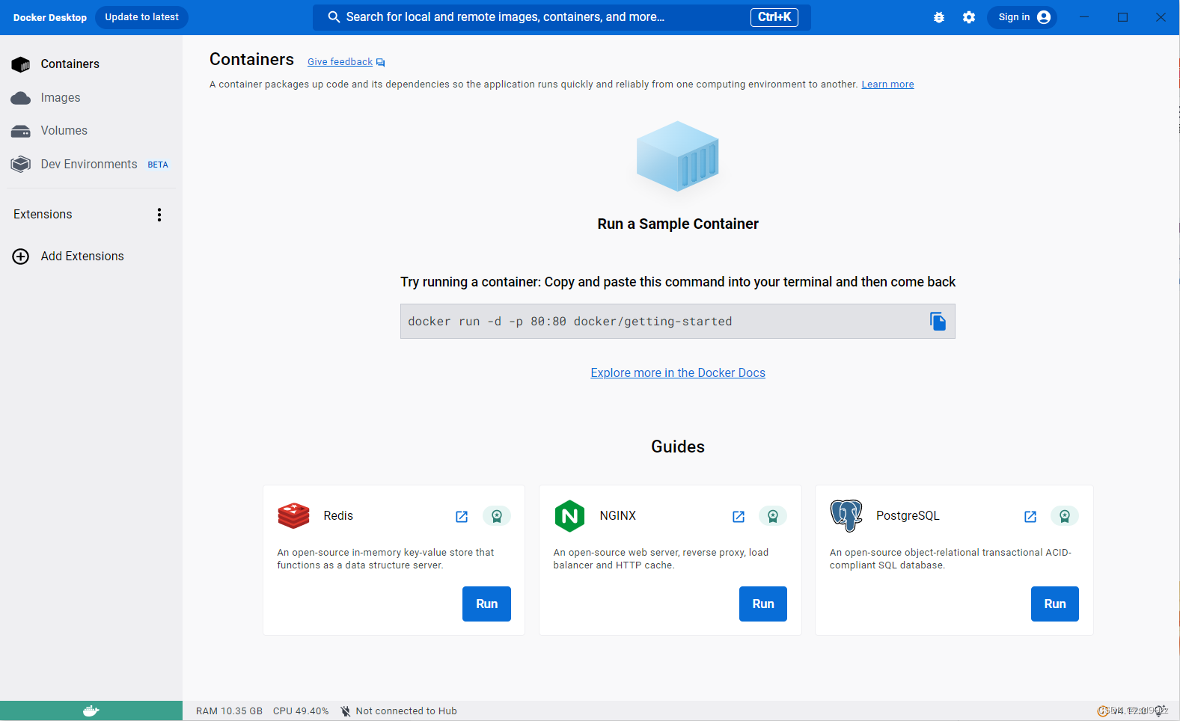Click the Docker whale status icon
This screenshot has height=721, width=1180.
tap(91, 711)
